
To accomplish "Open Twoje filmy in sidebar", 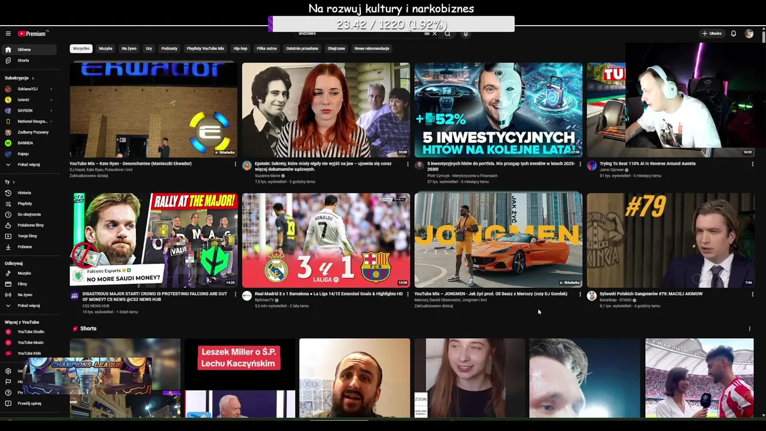I will 29,236.
